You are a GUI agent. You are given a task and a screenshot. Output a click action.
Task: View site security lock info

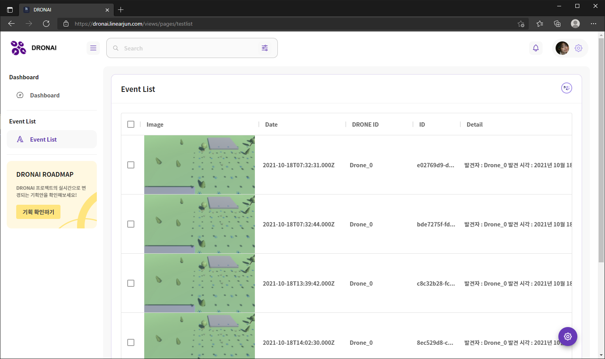point(66,24)
